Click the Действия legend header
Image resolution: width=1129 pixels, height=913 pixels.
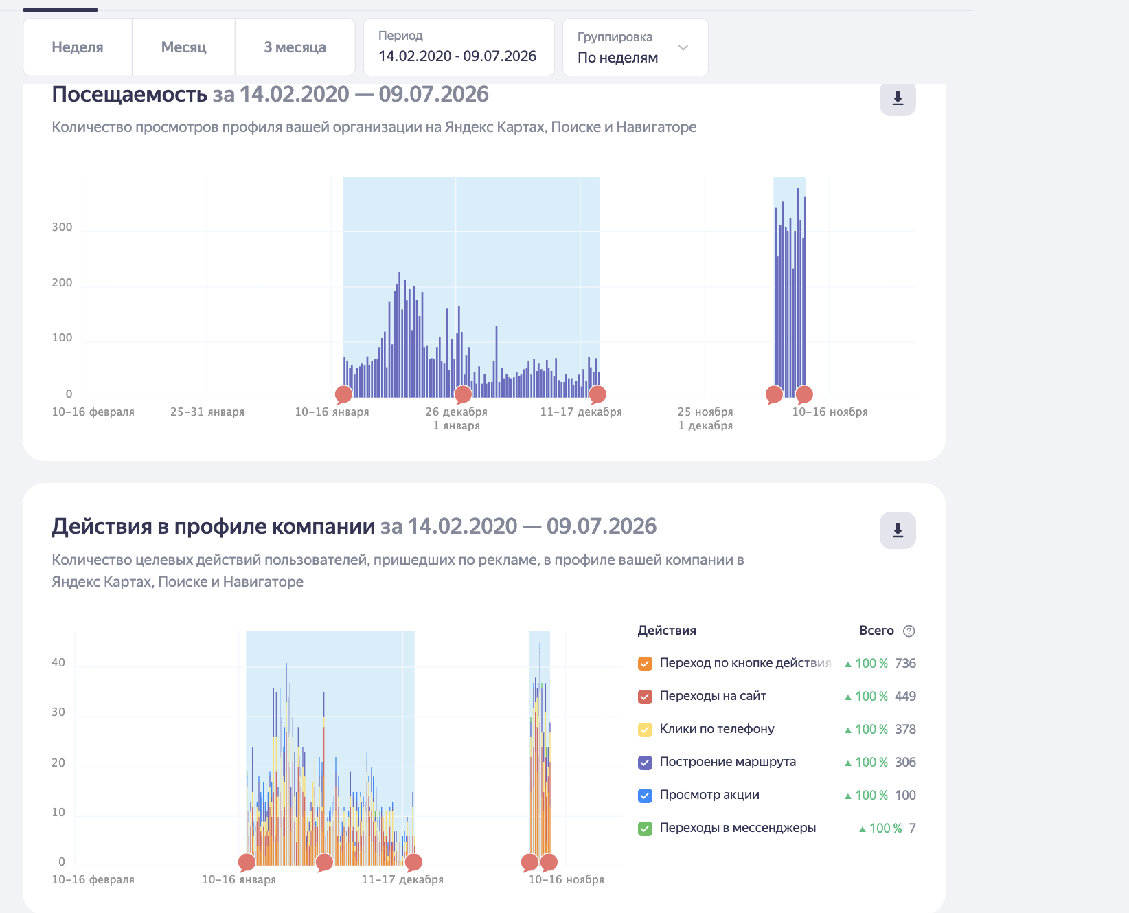pyautogui.click(x=667, y=631)
